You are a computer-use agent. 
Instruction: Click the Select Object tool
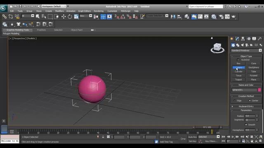38,16
